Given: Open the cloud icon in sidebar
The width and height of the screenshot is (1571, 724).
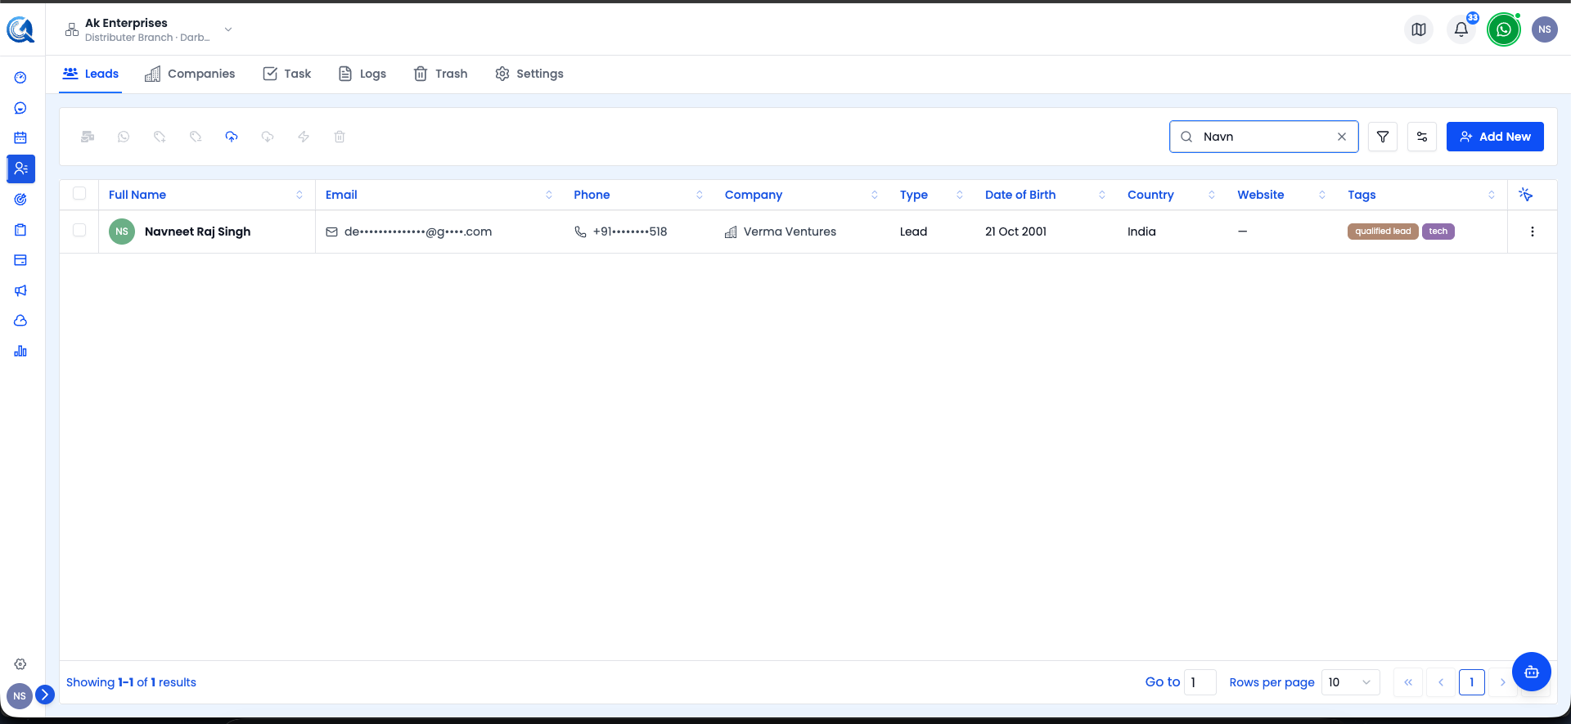Looking at the screenshot, I should click(x=20, y=321).
